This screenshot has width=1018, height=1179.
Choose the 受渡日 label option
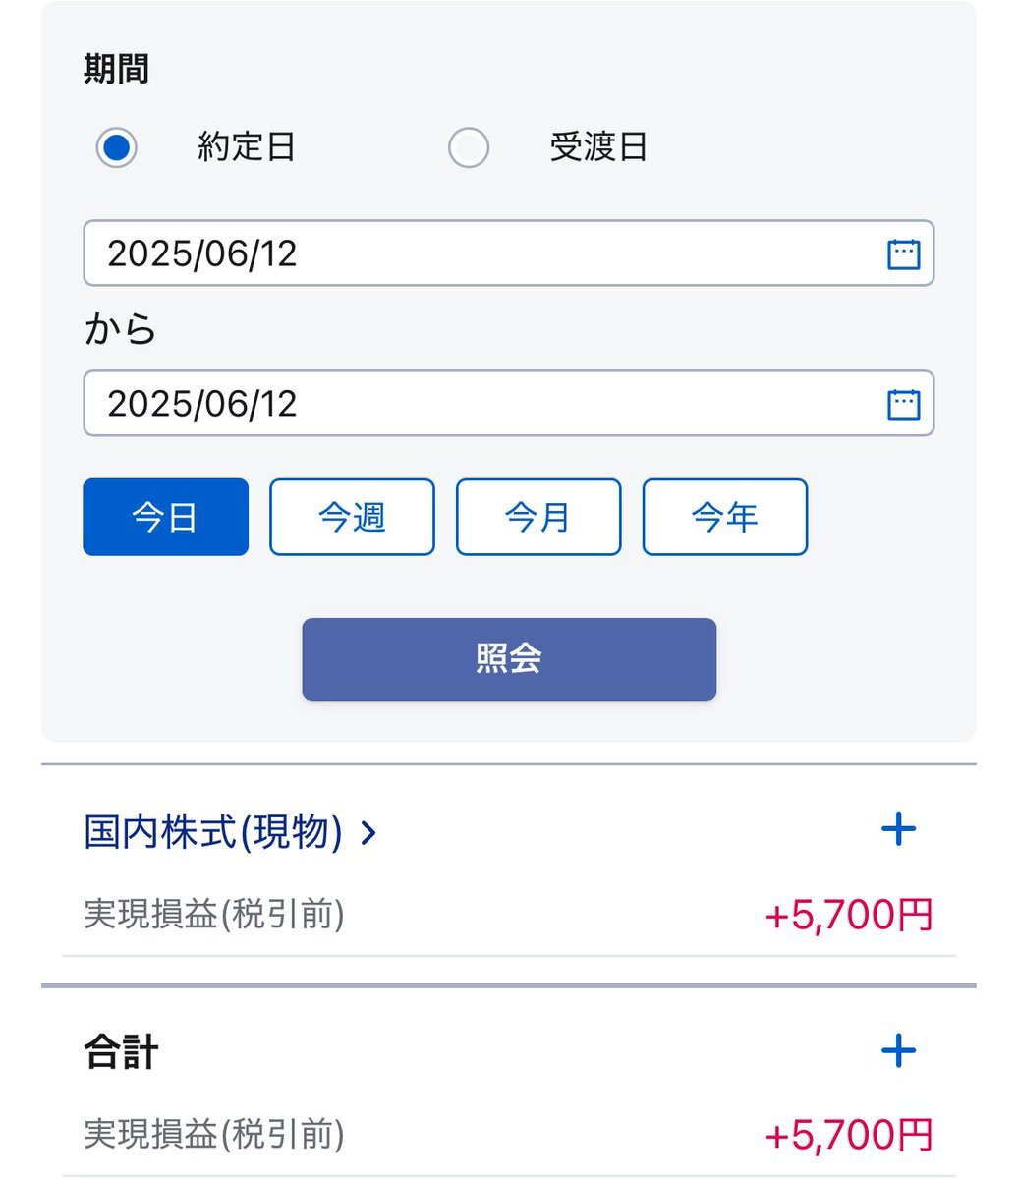point(598,147)
